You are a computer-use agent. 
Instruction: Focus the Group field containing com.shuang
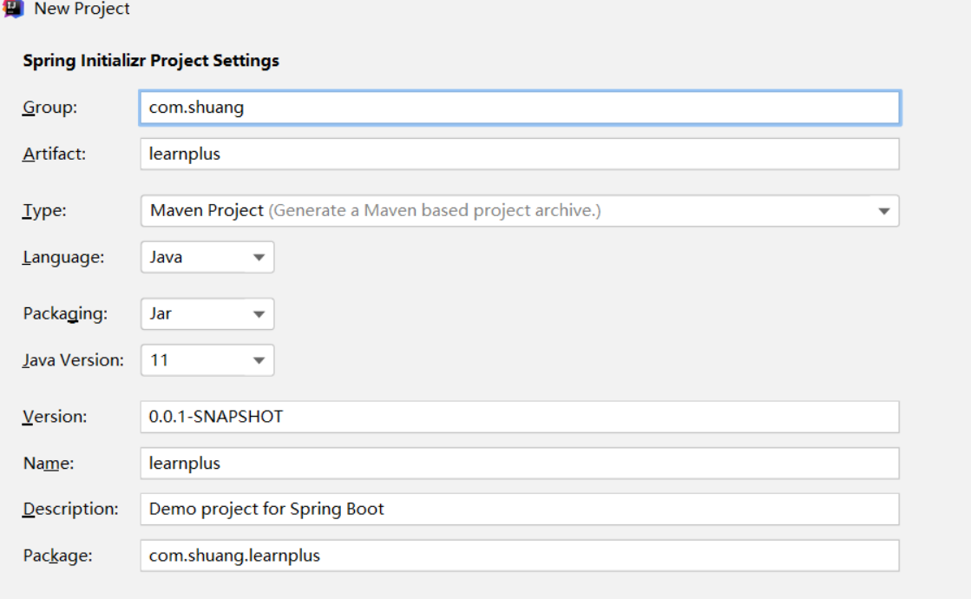(x=519, y=108)
